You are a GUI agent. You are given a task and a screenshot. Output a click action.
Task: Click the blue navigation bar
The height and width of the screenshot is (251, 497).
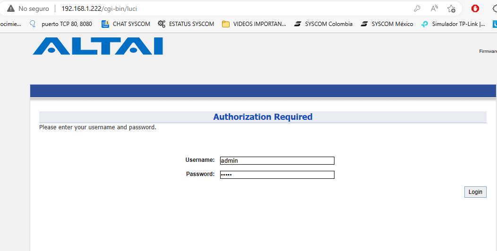(x=263, y=91)
